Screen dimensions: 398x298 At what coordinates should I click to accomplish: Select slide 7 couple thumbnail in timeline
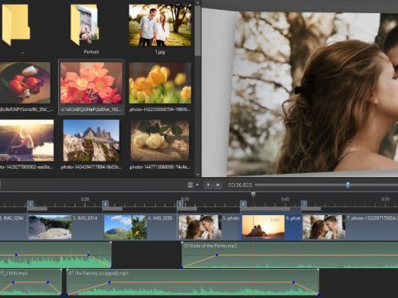coord(324,227)
